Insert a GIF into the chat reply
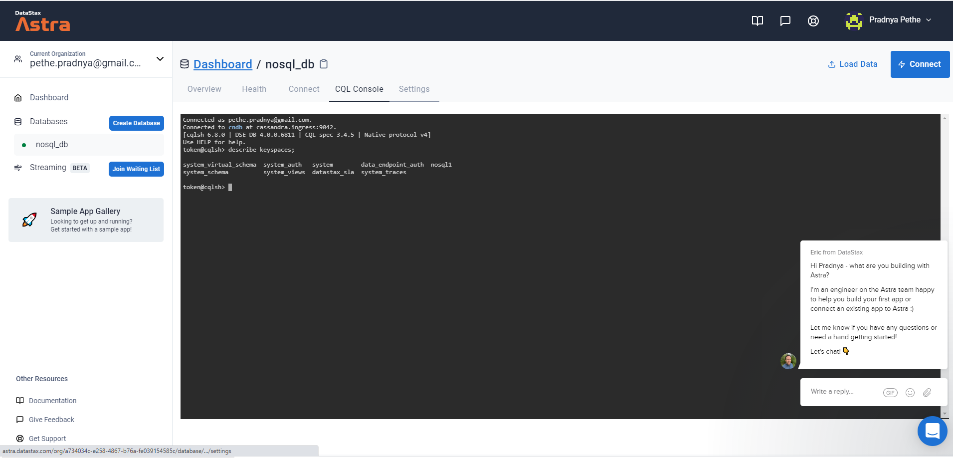Image resolution: width=953 pixels, height=458 pixels. (891, 393)
